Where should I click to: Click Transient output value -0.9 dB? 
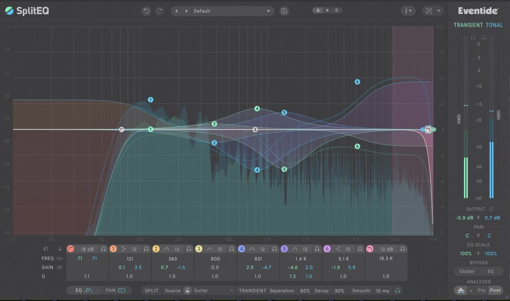464,218
